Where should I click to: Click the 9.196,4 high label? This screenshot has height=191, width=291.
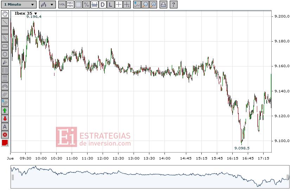(34, 17)
